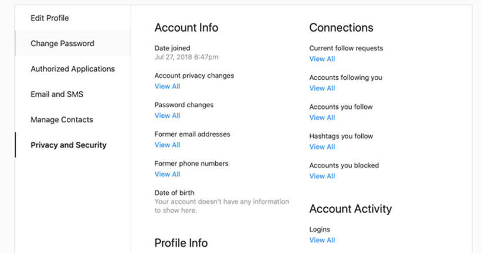Screen dimensions: 482x253
Task: View all accounts you blocked
Action: coord(322,176)
